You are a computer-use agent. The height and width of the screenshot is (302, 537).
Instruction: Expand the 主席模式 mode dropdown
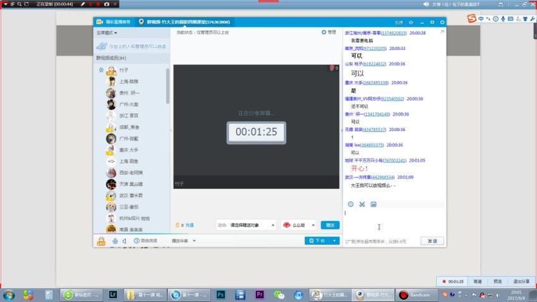point(107,32)
